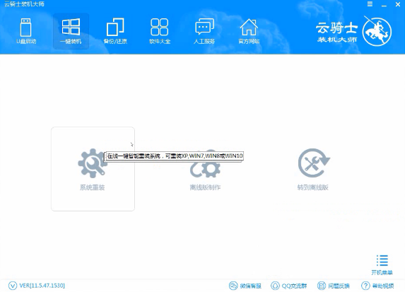This screenshot has height=292, width=405.
Task: Open 微信客服 WeChat support
Action: (245, 286)
